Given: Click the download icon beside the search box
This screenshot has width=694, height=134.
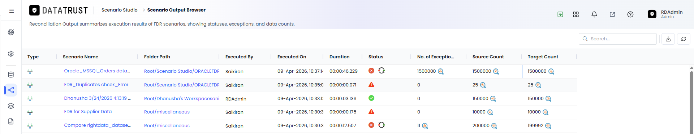Looking at the screenshot, I should click(x=668, y=39).
